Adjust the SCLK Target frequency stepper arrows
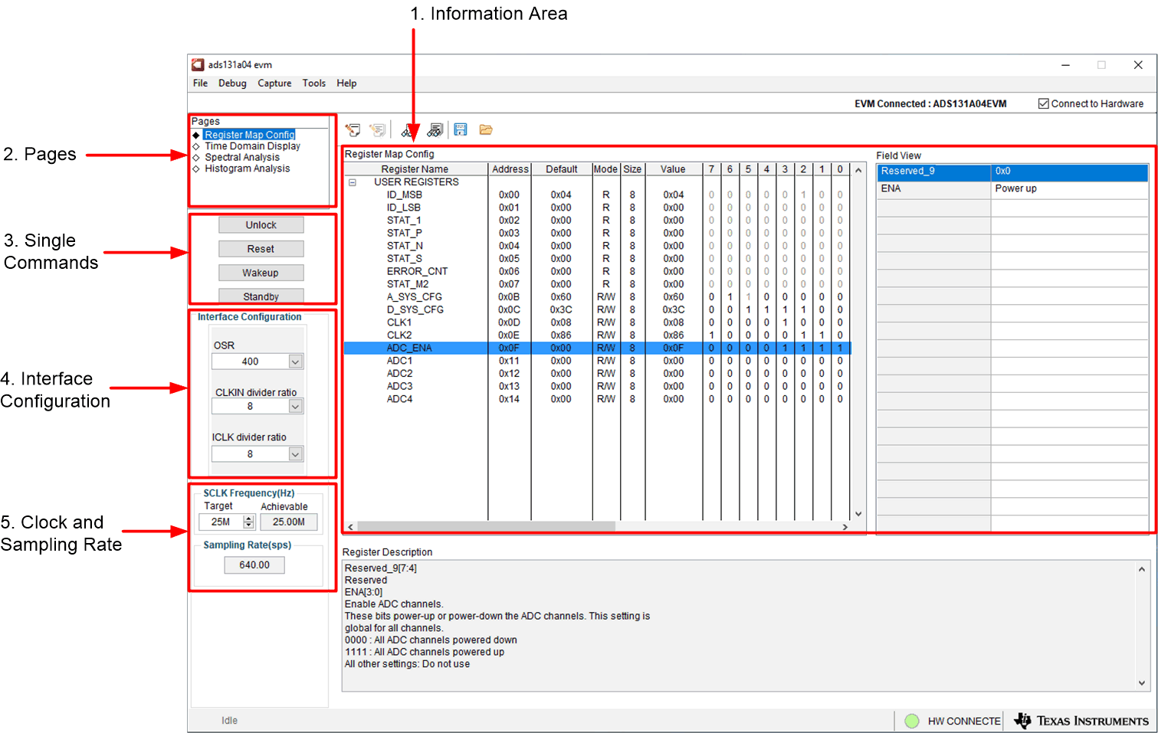Viewport: 1158px width, 733px height. (248, 522)
